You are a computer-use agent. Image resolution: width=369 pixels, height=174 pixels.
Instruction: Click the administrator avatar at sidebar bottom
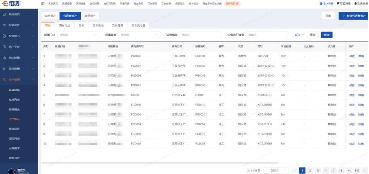[11, 169]
